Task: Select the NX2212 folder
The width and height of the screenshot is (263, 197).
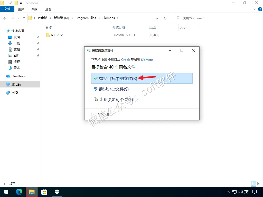Action: click(x=54, y=35)
